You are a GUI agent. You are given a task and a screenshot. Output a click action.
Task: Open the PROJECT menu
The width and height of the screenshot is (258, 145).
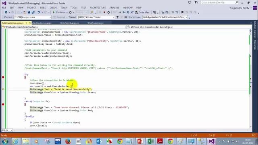click(x=31, y=8)
